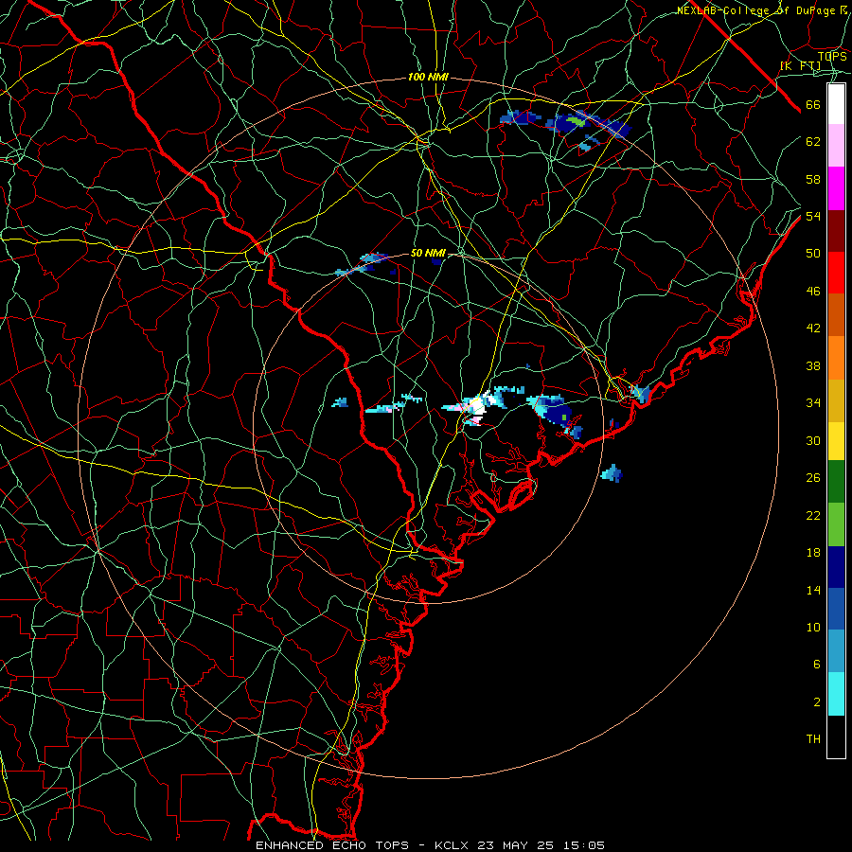Click the 58 legend value

[813, 179]
